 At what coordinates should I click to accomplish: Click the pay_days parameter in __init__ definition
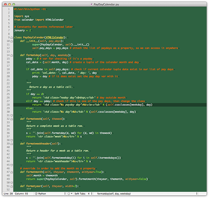tap(55, 41)
